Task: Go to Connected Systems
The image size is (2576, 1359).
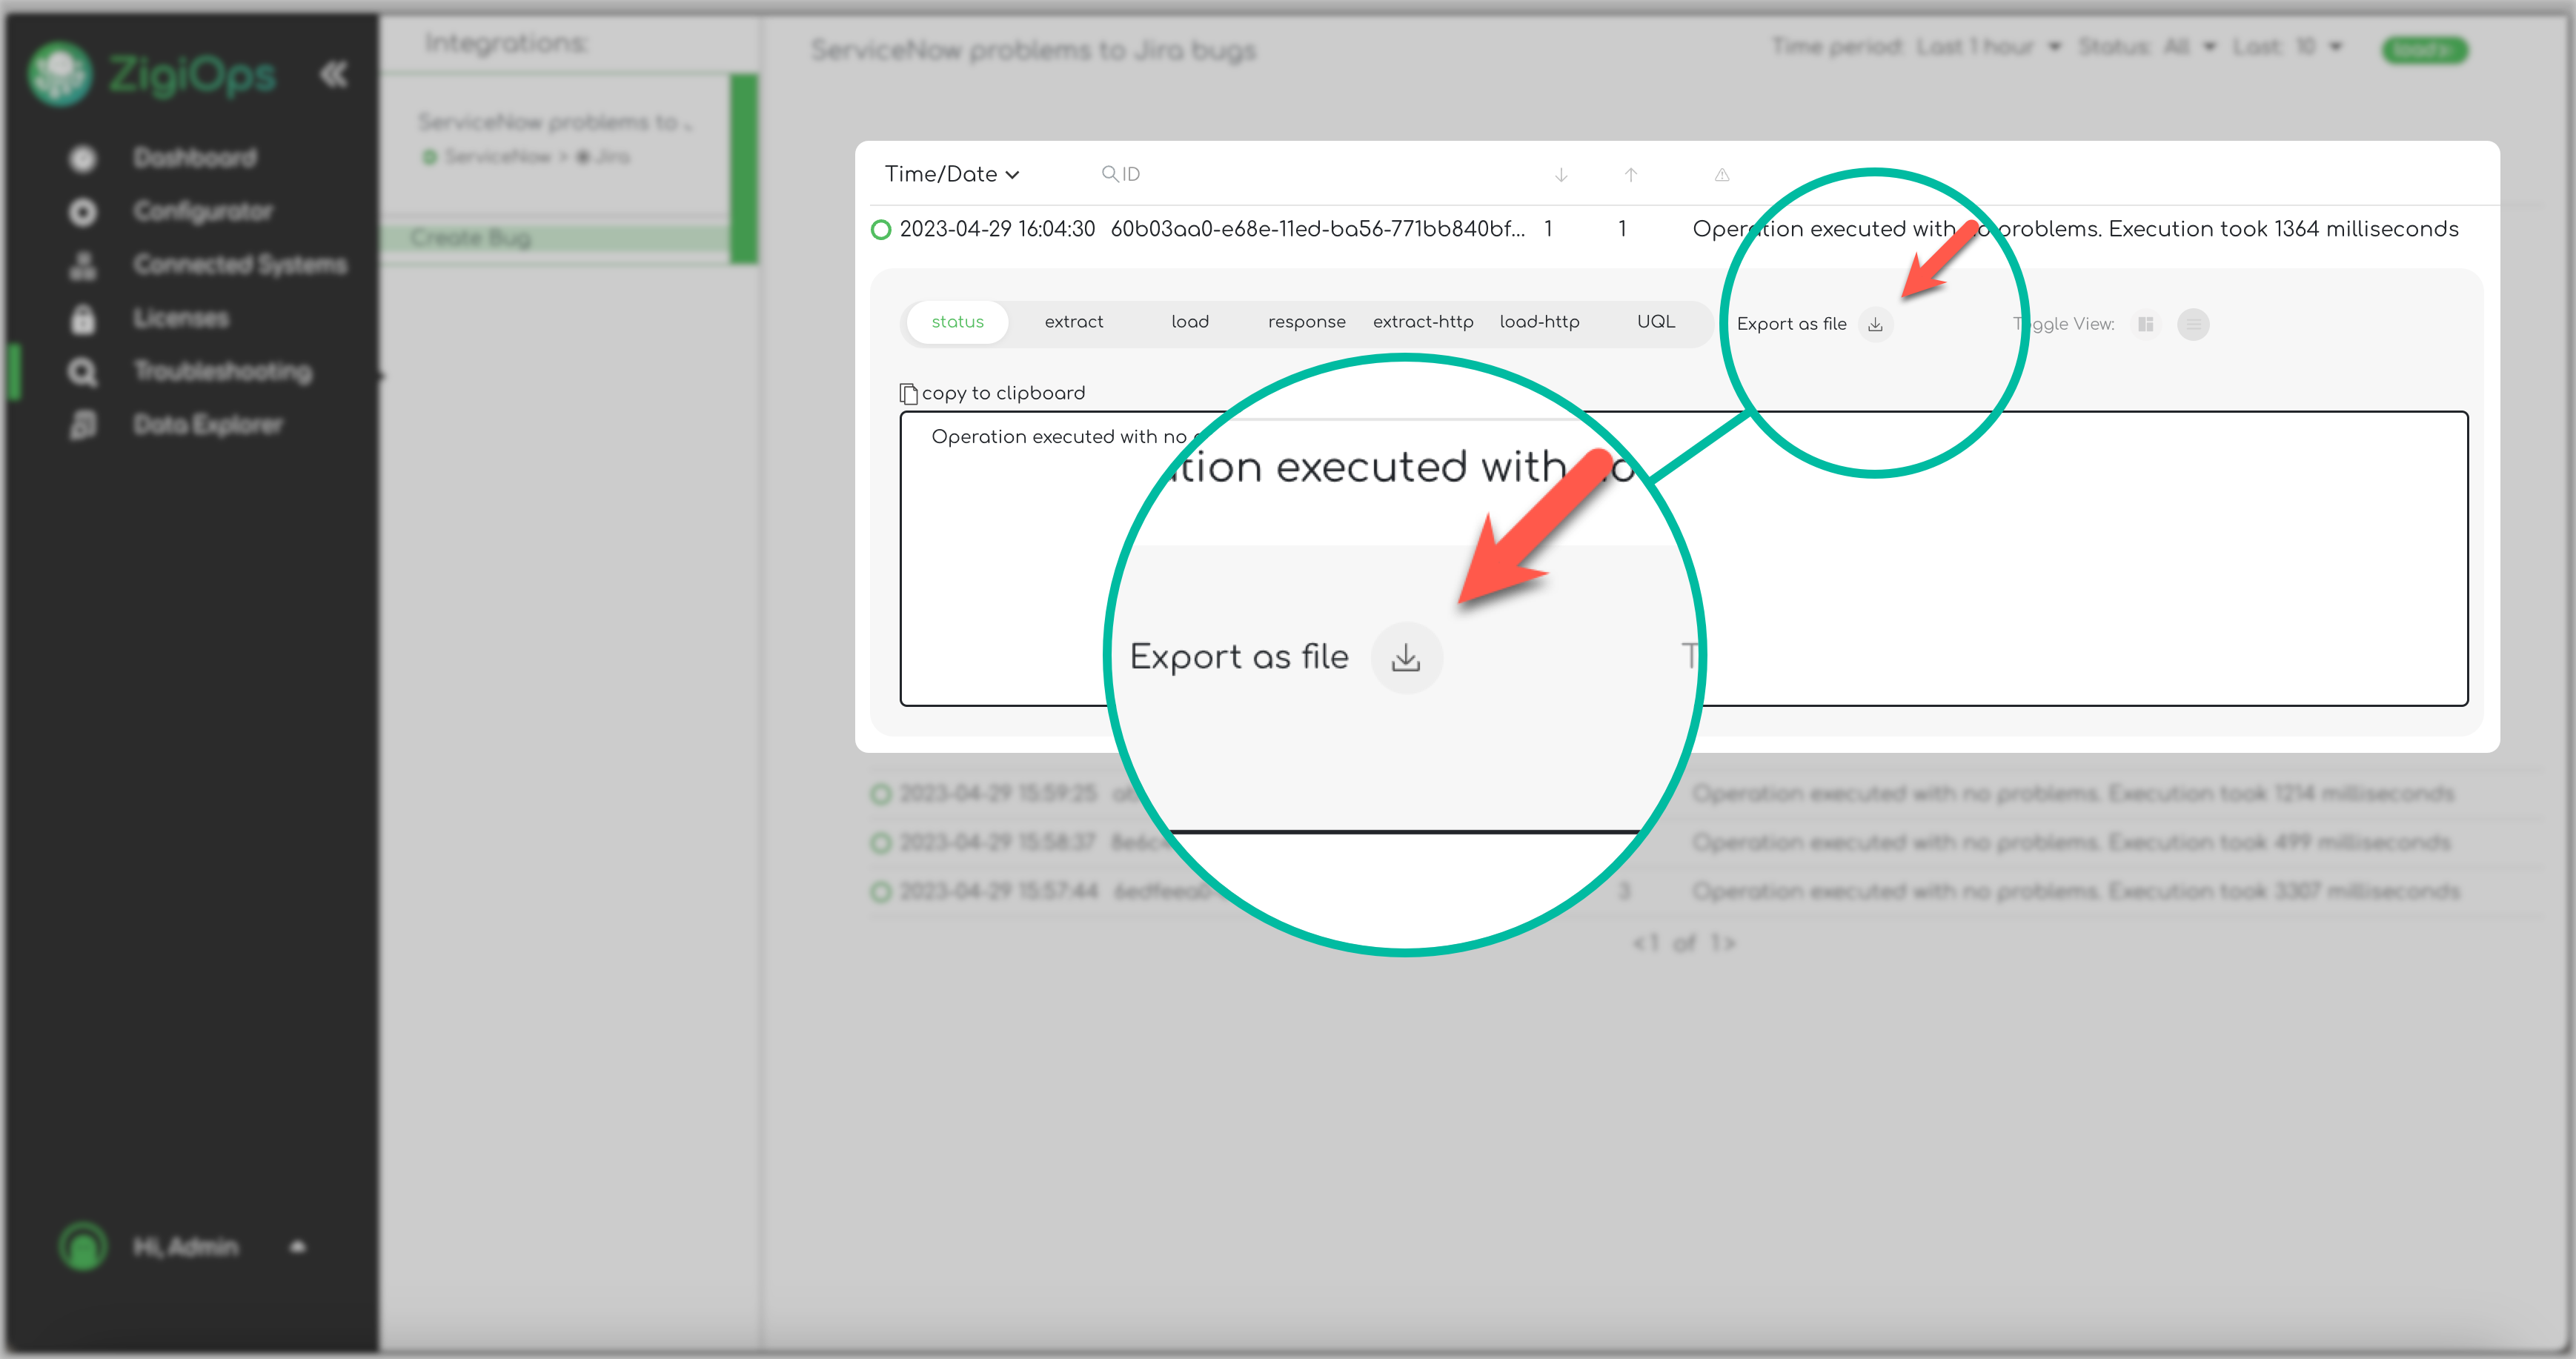Action: click(x=240, y=264)
